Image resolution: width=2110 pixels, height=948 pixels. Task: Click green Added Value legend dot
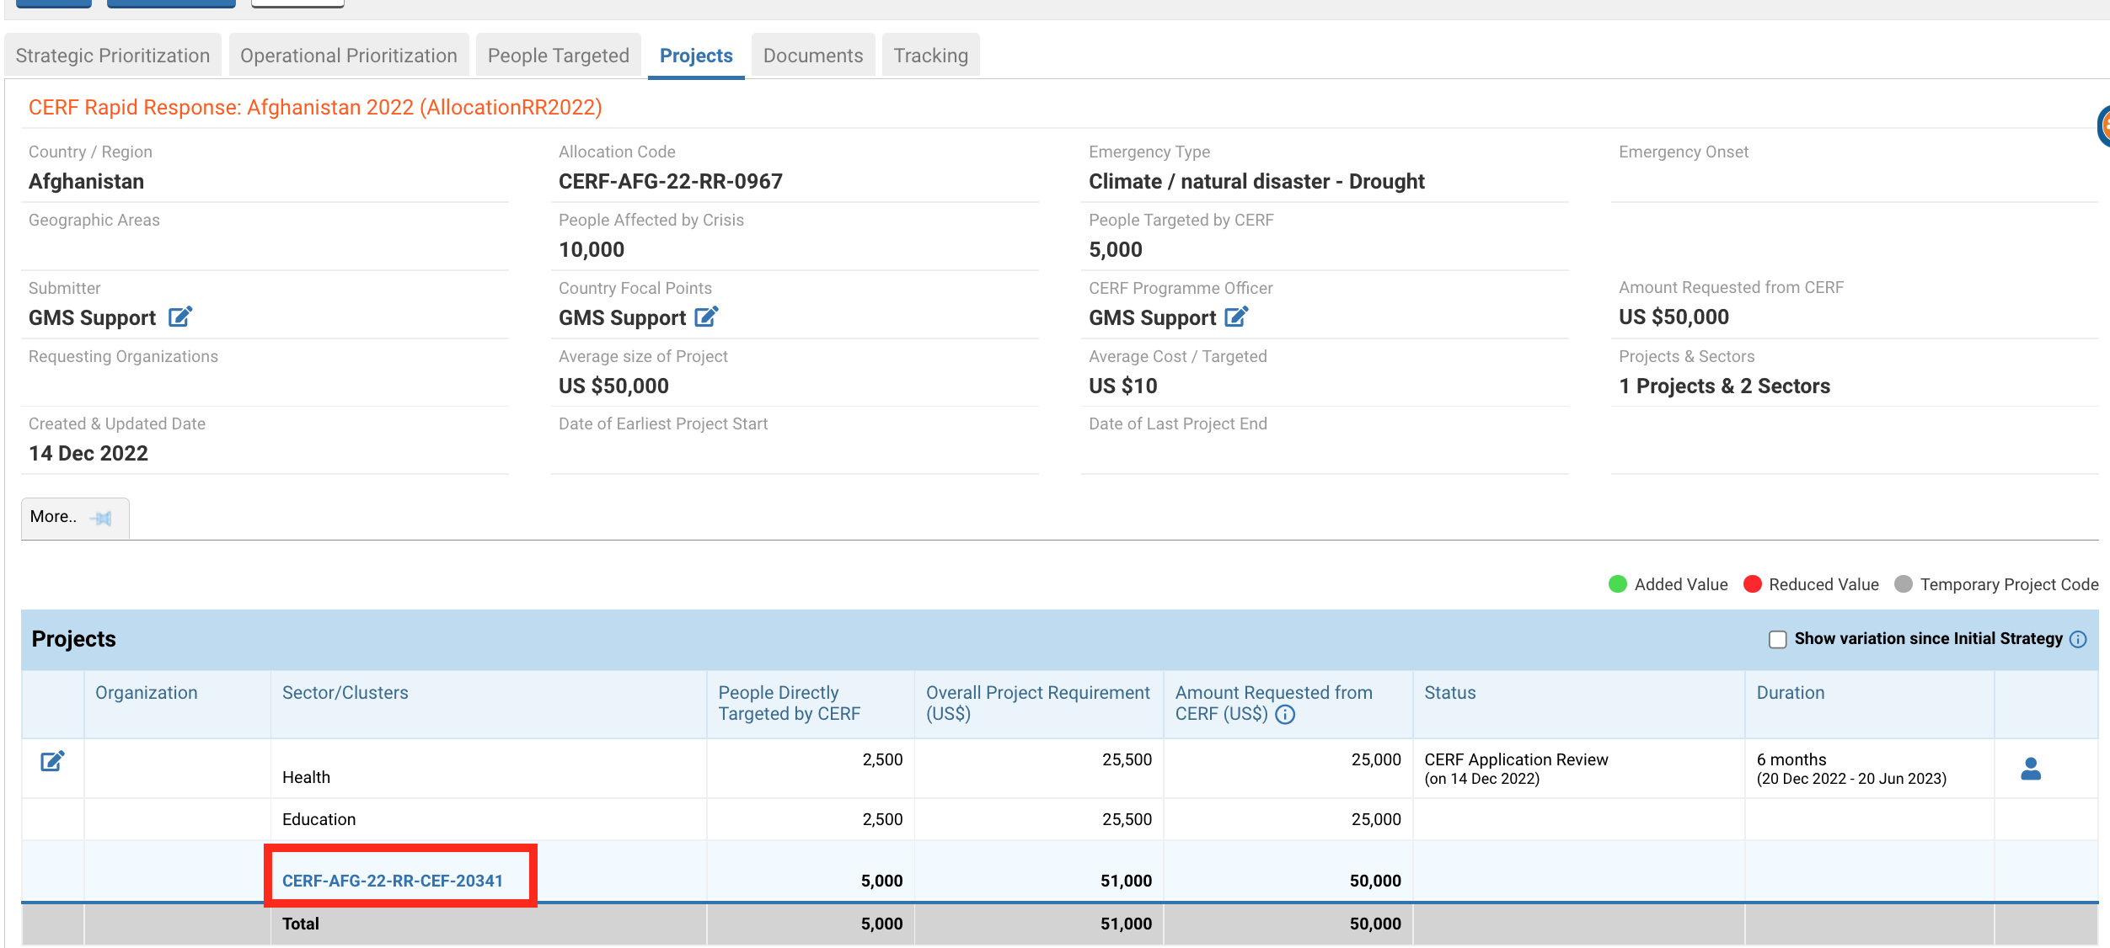[1617, 584]
